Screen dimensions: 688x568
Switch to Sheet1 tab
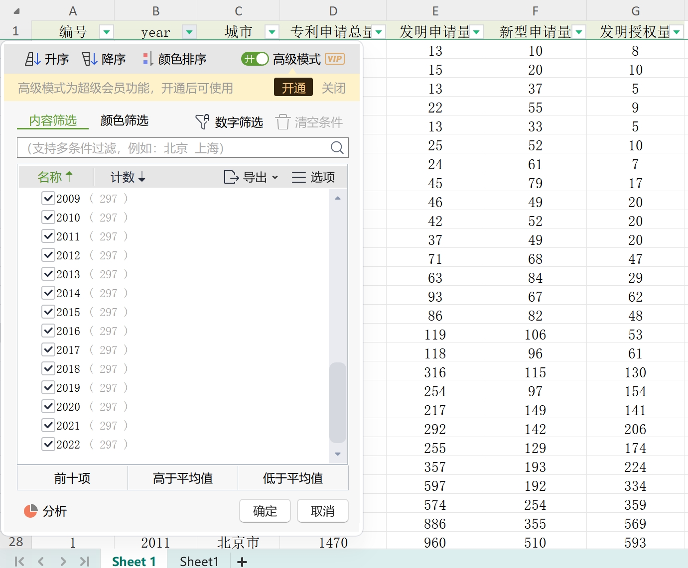pyautogui.click(x=199, y=562)
